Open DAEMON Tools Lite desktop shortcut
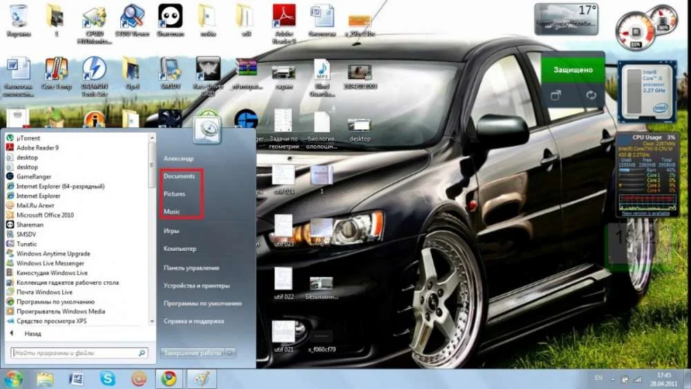Screen dimensions: 691x389 coord(94,76)
